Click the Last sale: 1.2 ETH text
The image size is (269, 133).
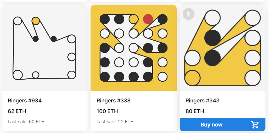click(x=115, y=122)
